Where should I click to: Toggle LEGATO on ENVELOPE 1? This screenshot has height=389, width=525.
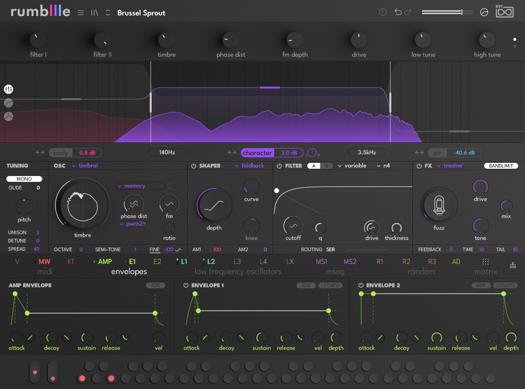[331, 285]
